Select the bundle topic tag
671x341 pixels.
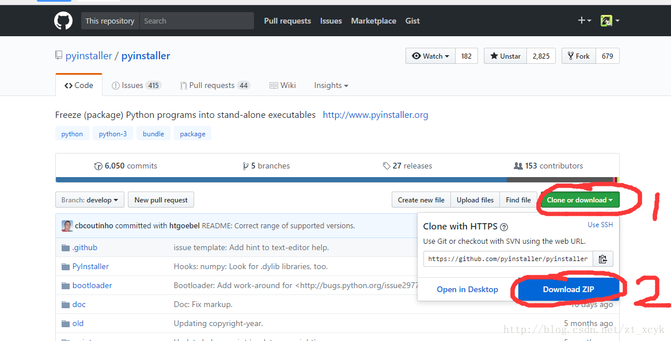tap(153, 134)
